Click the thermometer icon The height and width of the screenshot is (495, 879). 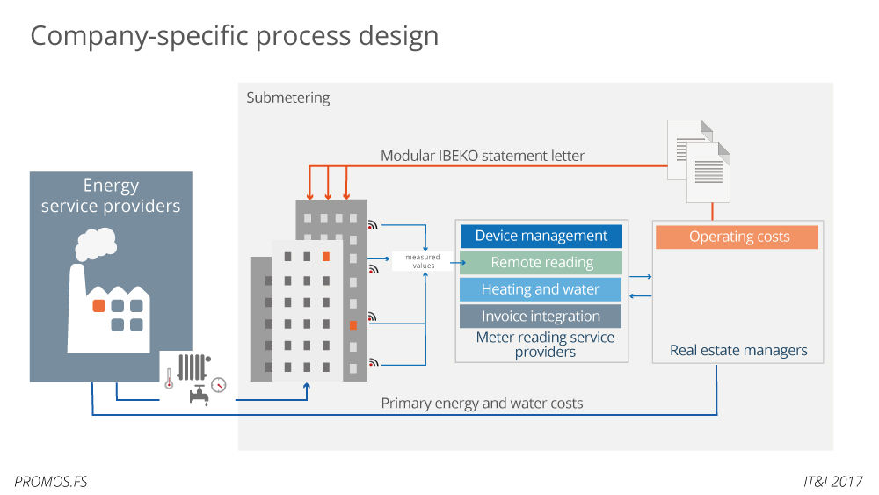coord(169,379)
